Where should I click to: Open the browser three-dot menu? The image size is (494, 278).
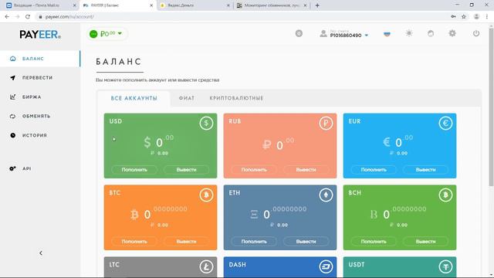click(487, 17)
